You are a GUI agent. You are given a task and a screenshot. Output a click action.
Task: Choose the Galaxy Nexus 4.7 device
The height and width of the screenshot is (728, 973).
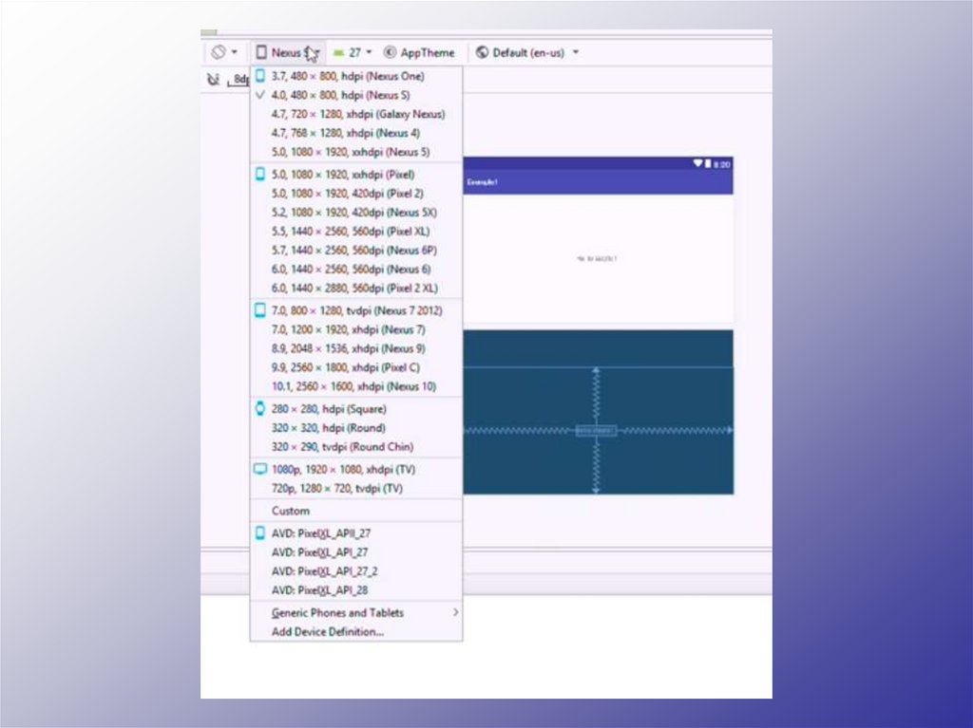coord(356,114)
